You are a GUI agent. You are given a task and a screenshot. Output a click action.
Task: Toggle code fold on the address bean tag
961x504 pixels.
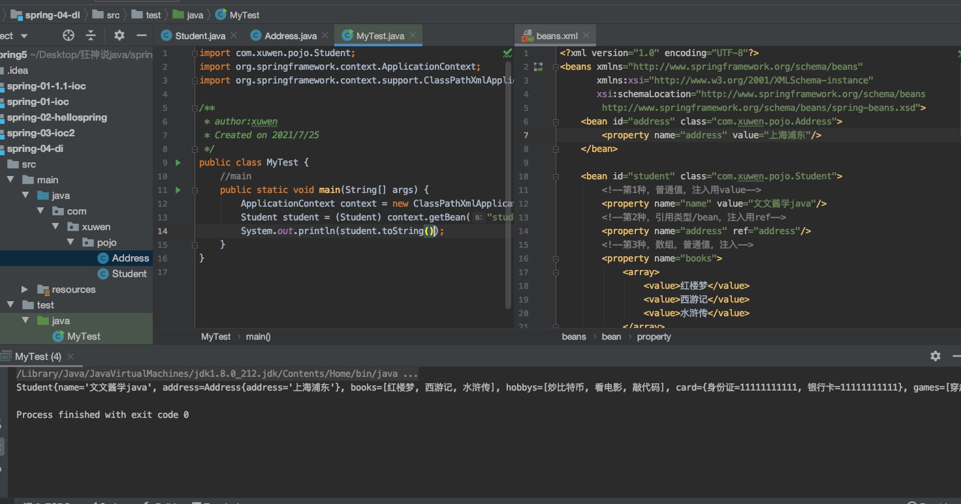coord(556,121)
